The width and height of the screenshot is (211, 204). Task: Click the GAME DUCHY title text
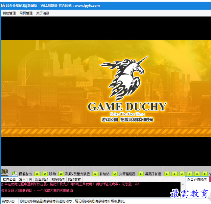pyautogui.click(x=127, y=107)
